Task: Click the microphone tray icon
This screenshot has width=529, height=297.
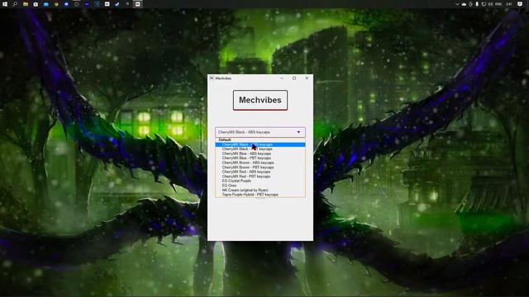Action: click(x=477, y=4)
